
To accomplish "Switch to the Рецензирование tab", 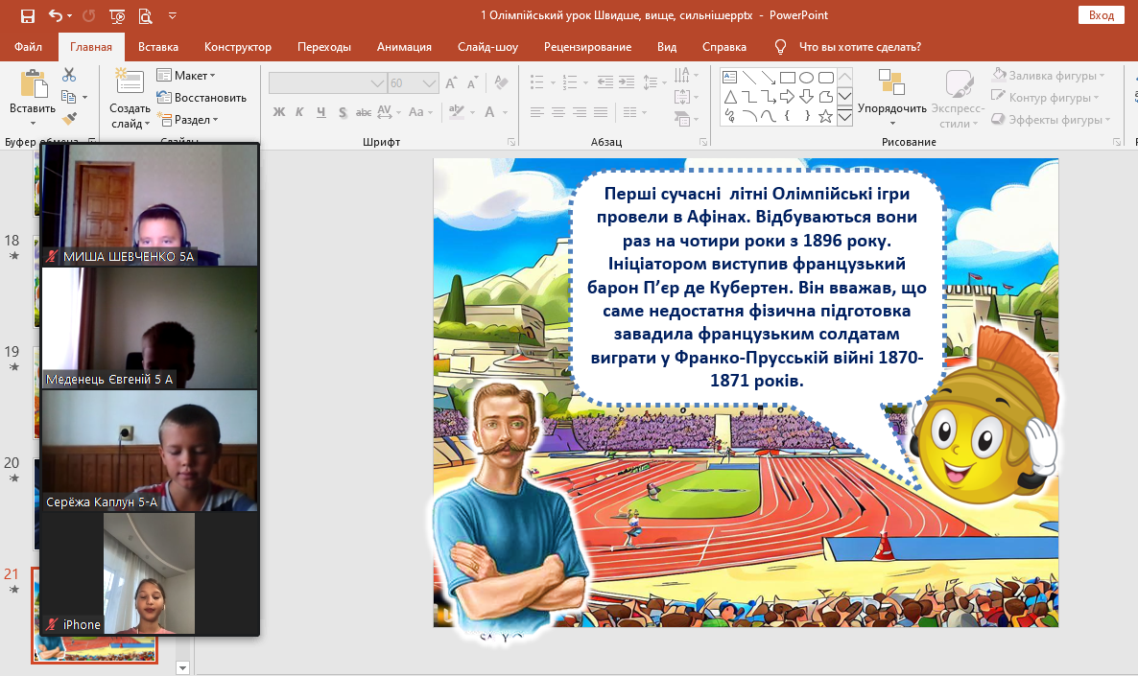I will tap(588, 47).
